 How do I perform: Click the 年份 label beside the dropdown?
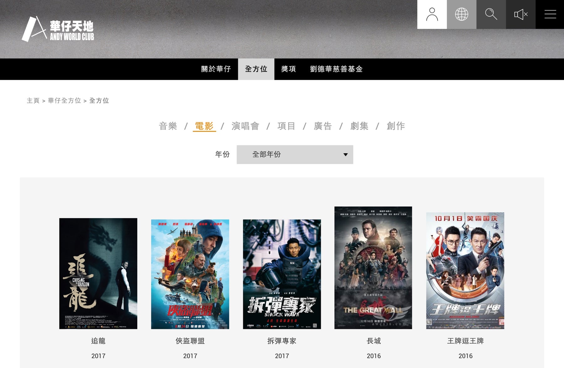(x=222, y=154)
